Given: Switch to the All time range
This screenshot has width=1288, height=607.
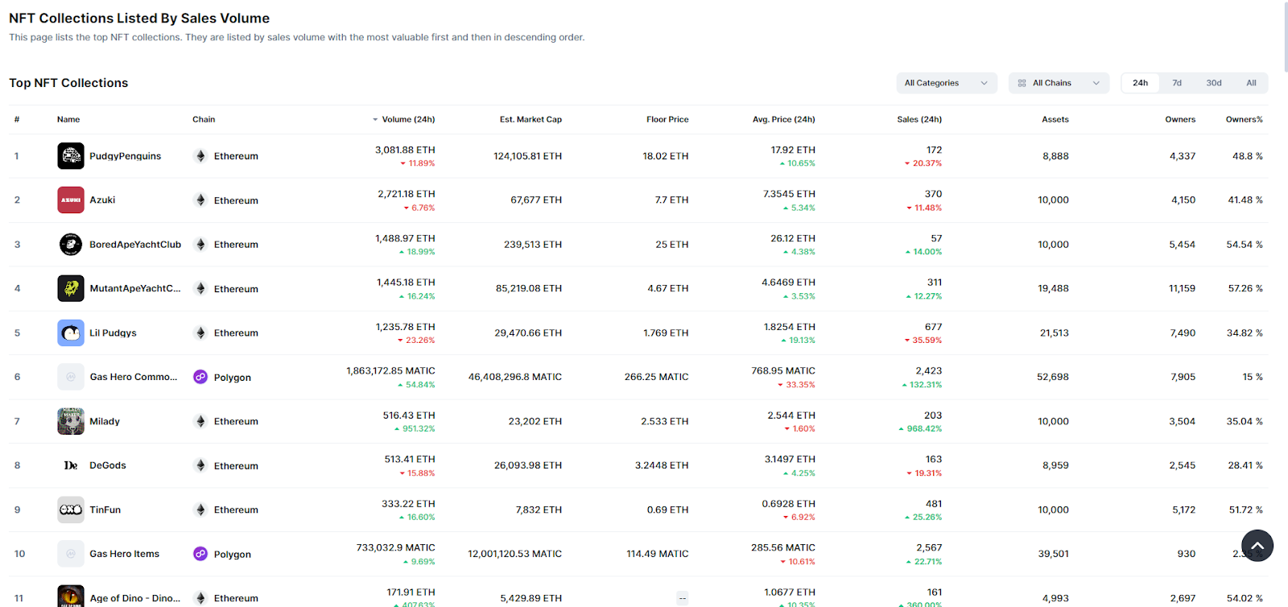Looking at the screenshot, I should tap(1251, 83).
